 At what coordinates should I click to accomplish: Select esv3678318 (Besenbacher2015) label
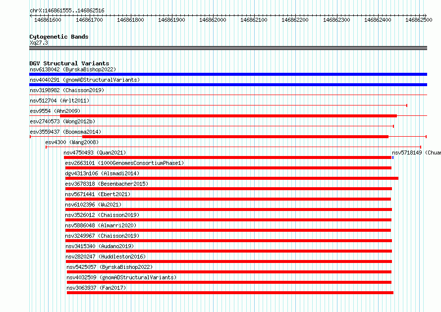click(x=107, y=184)
